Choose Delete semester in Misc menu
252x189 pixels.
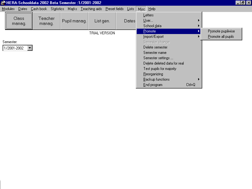tap(169, 47)
